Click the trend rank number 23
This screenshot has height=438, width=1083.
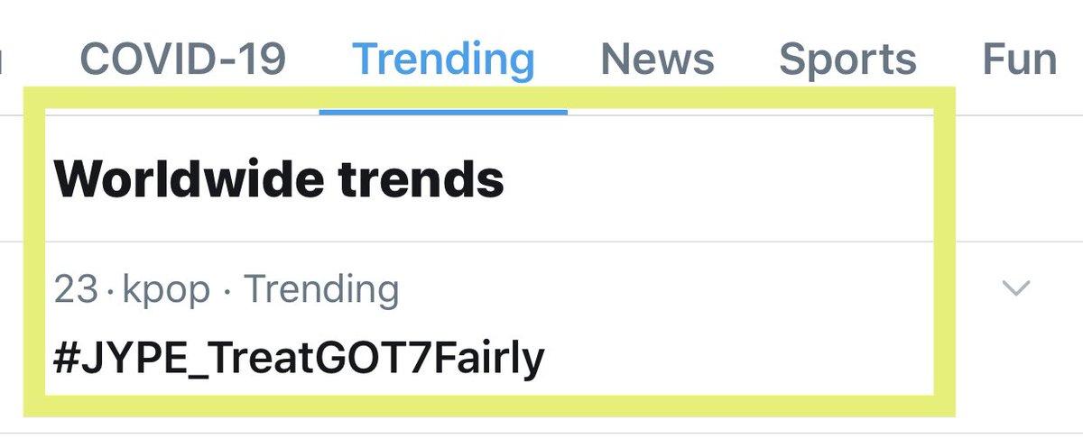(76, 290)
